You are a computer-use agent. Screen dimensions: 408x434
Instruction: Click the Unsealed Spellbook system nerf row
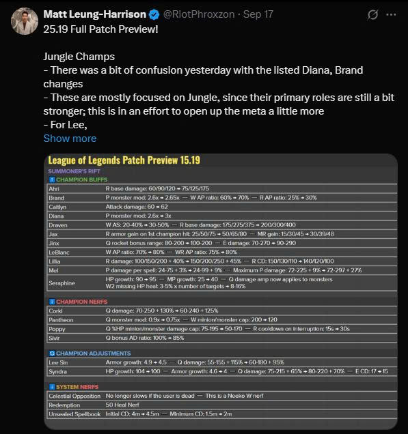pyautogui.click(x=222, y=414)
